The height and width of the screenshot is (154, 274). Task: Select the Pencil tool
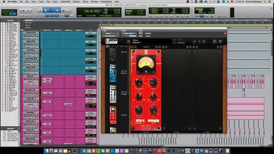pos(68,10)
